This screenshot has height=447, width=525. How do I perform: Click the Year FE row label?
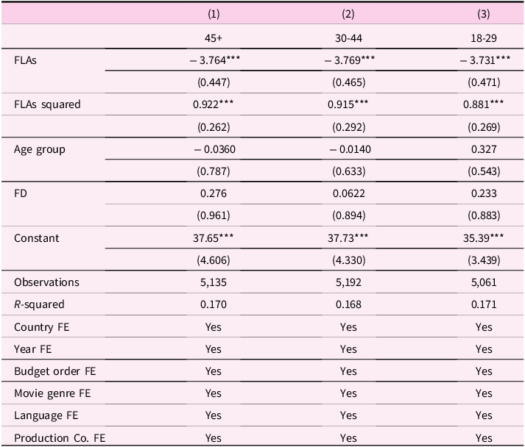33,349
